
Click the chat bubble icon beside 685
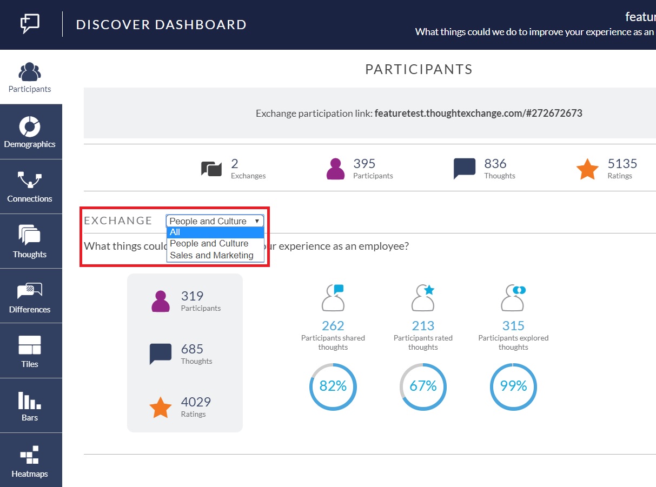pos(161,355)
